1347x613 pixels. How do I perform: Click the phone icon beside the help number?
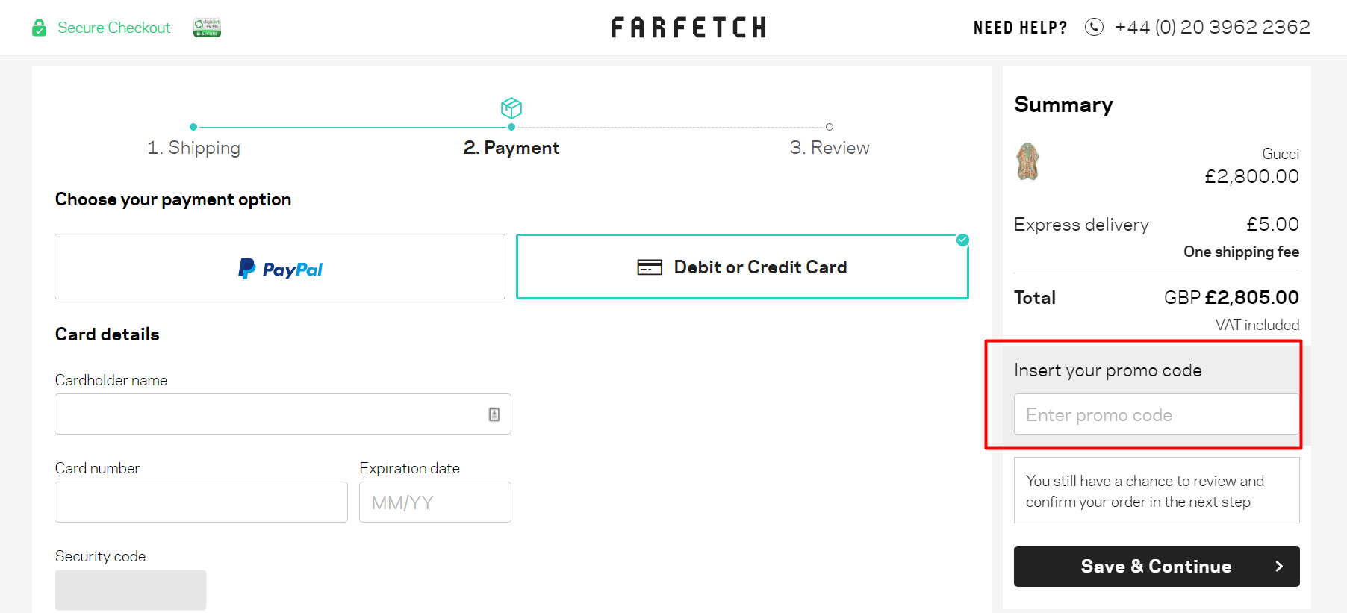(x=1094, y=27)
